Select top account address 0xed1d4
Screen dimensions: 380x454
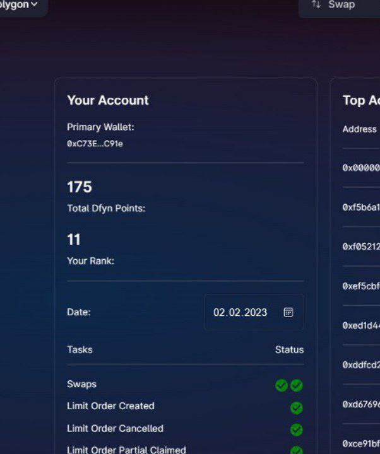[361, 325]
